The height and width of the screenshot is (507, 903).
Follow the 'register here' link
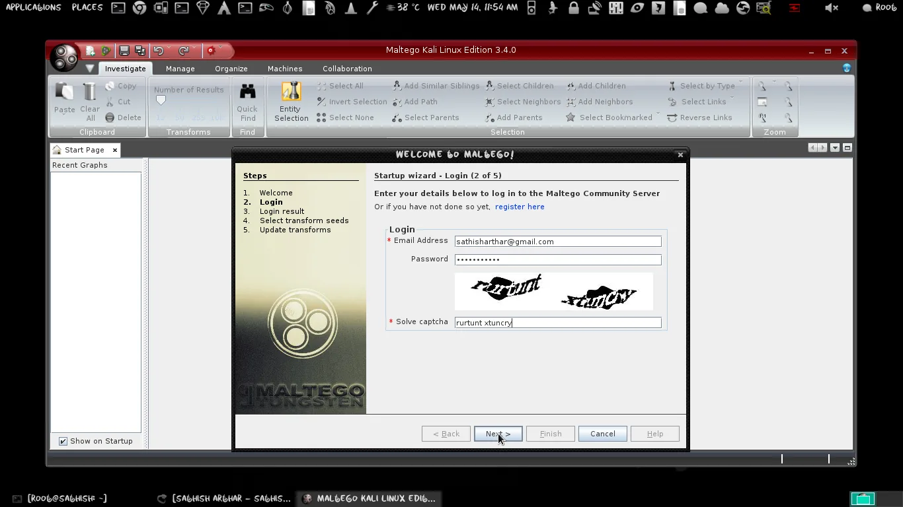[520, 207]
